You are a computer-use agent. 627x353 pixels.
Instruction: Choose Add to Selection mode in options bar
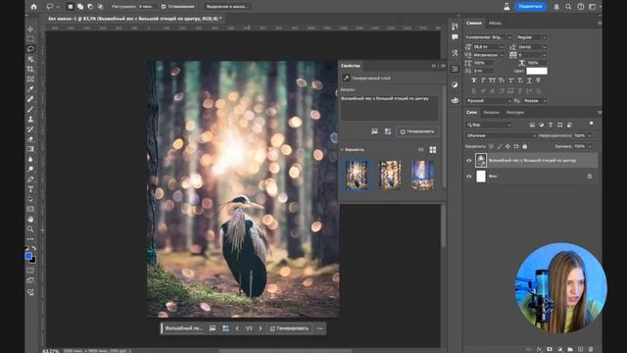80,7
